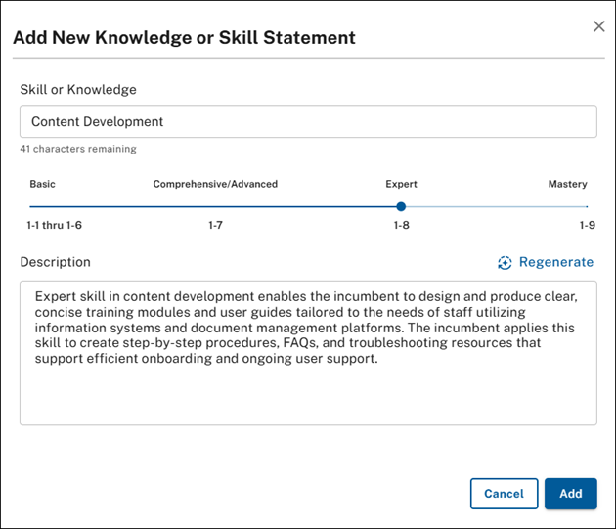The height and width of the screenshot is (529, 616).
Task: Click the '41 characters remaining' counter
Action: click(x=78, y=149)
